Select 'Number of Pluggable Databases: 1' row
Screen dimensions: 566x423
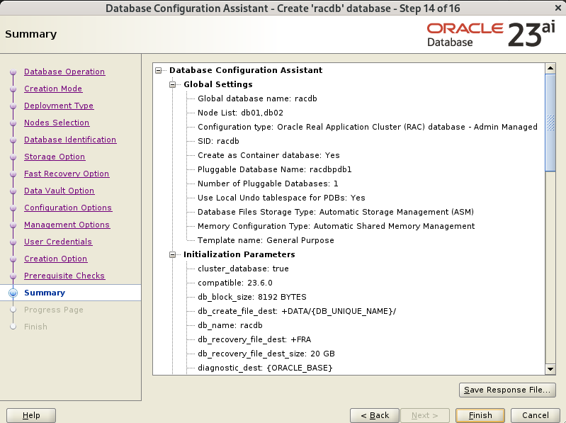click(268, 184)
